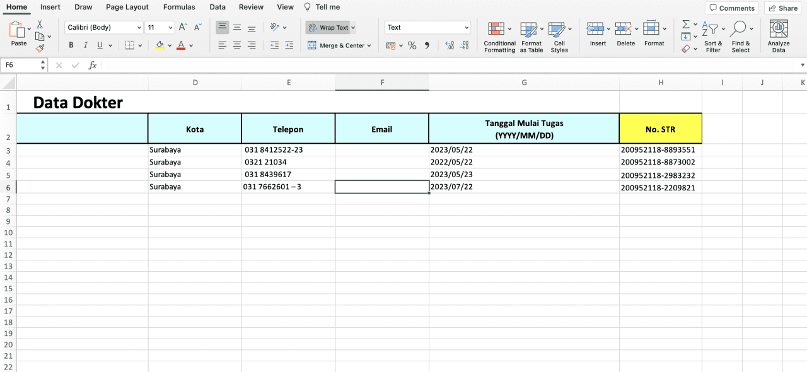Open the Page Layout tab
The height and width of the screenshot is (372, 807).
(127, 7)
